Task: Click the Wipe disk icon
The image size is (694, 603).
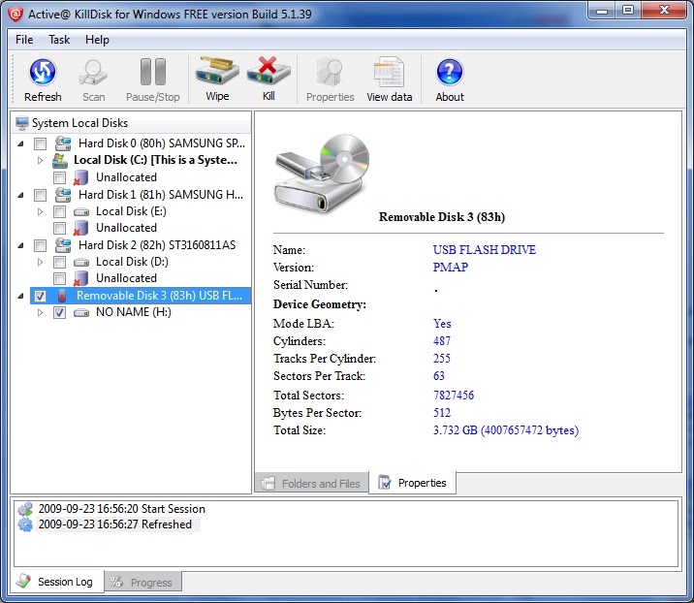Action: [x=217, y=71]
